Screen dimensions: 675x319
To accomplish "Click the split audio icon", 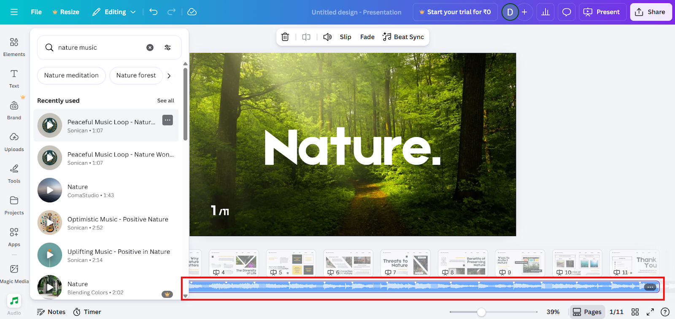I will [x=306, y=37].
